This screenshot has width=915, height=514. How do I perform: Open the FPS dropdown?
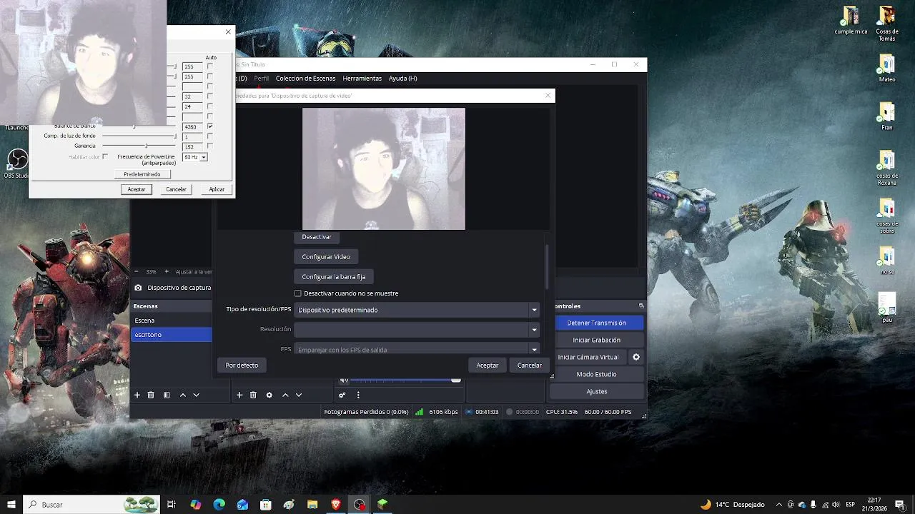(x=417, y=349)
